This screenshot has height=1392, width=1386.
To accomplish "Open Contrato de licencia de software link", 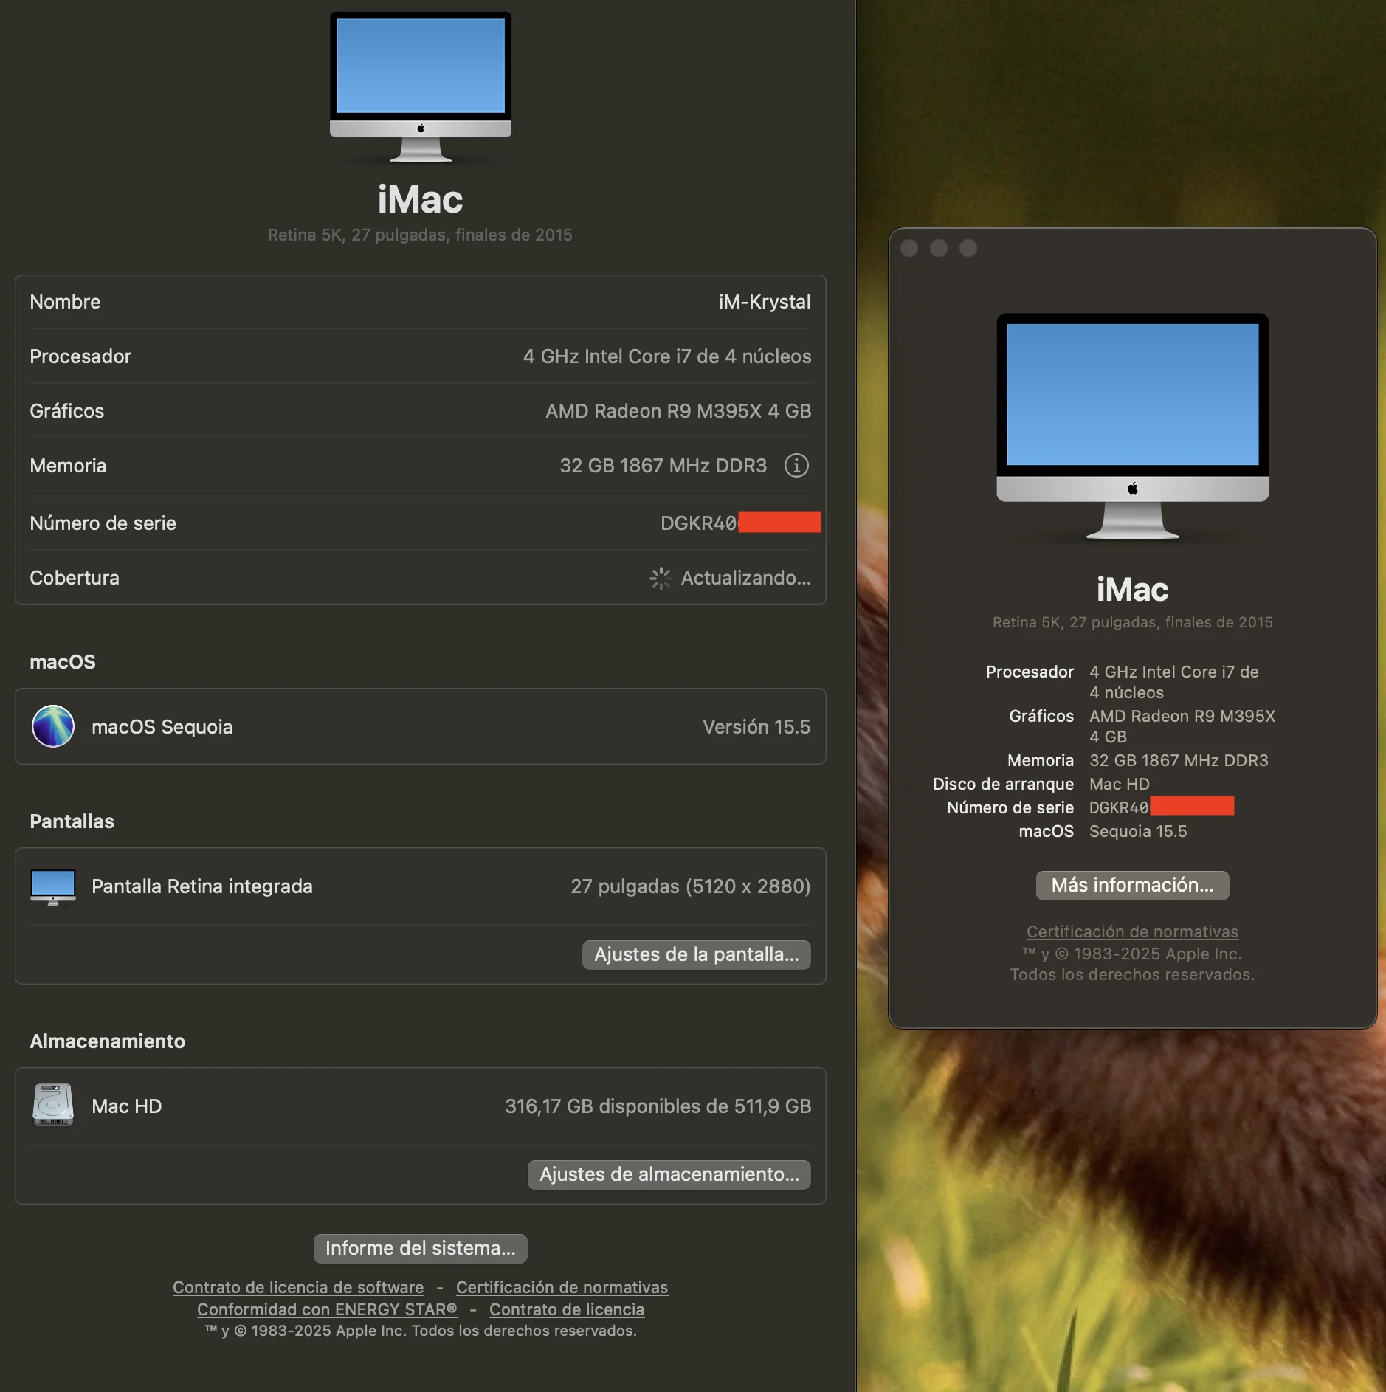I will tap(298, 1287).
